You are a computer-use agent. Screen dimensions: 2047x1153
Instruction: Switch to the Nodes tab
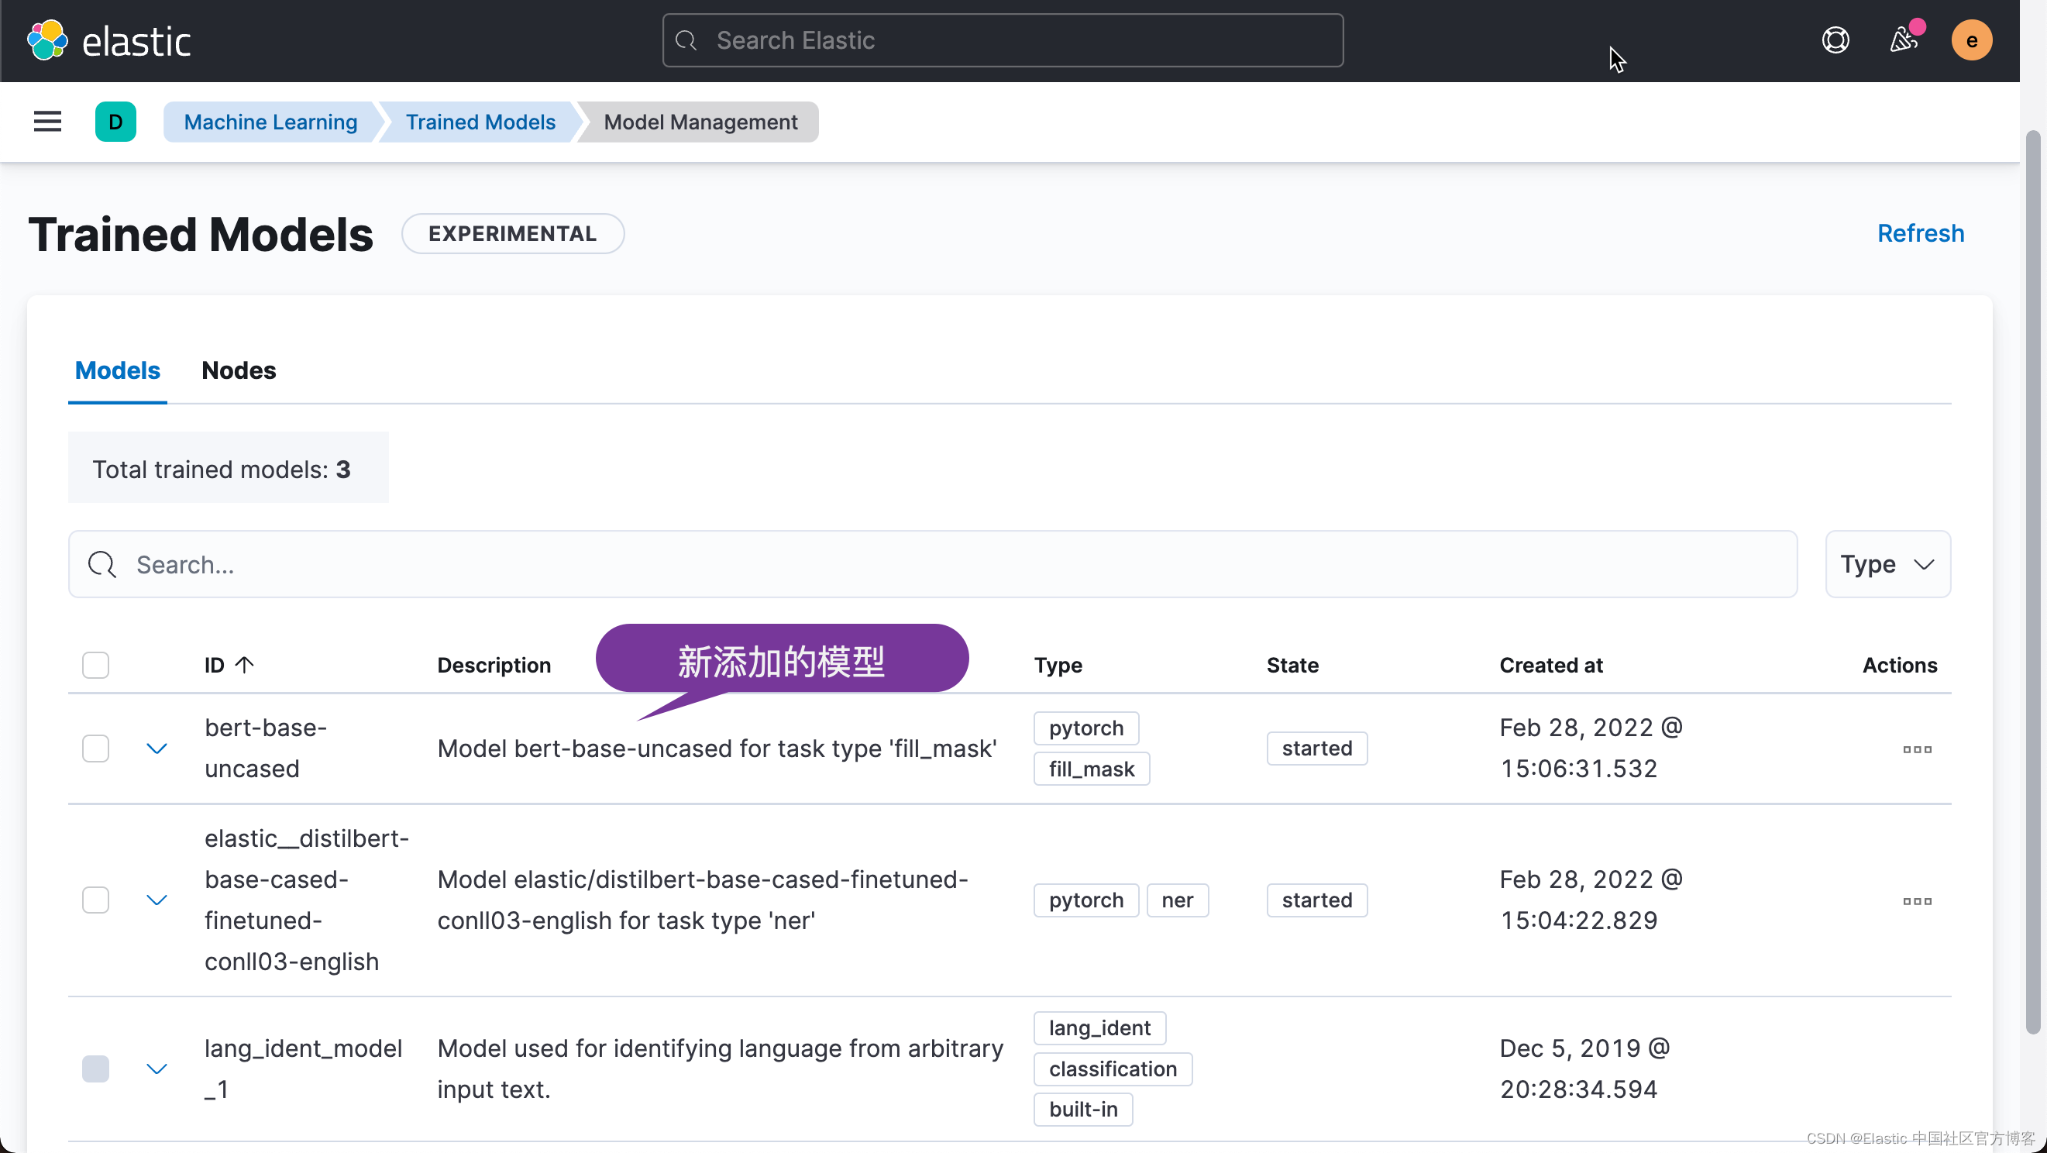click(239, 370)
